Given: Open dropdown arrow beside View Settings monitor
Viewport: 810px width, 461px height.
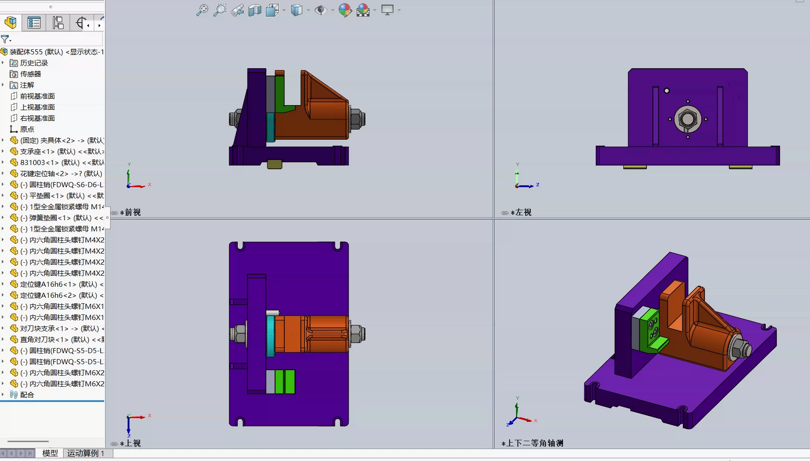Looking at the screenshot, I should pyautogui.click(x=399, y=10).
